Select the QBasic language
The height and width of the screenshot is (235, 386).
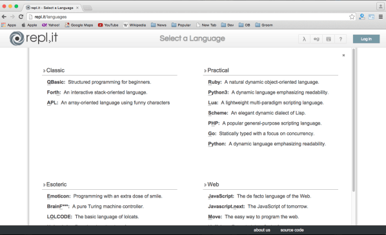[x=56, y=82]
